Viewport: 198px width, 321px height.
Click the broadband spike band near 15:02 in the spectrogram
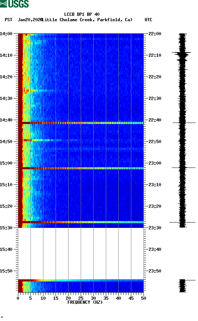[81, 168]
